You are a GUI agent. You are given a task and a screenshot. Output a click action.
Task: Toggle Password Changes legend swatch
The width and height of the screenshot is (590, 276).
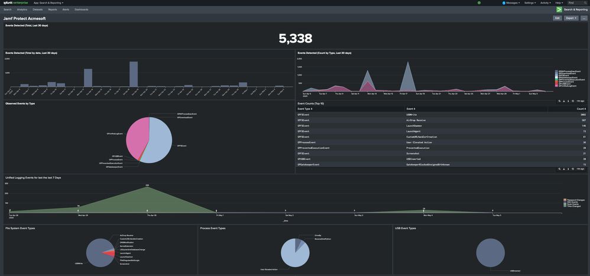(x=565, y=200)
